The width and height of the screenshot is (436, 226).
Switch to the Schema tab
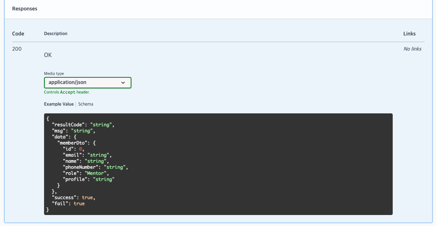point(86,104)
